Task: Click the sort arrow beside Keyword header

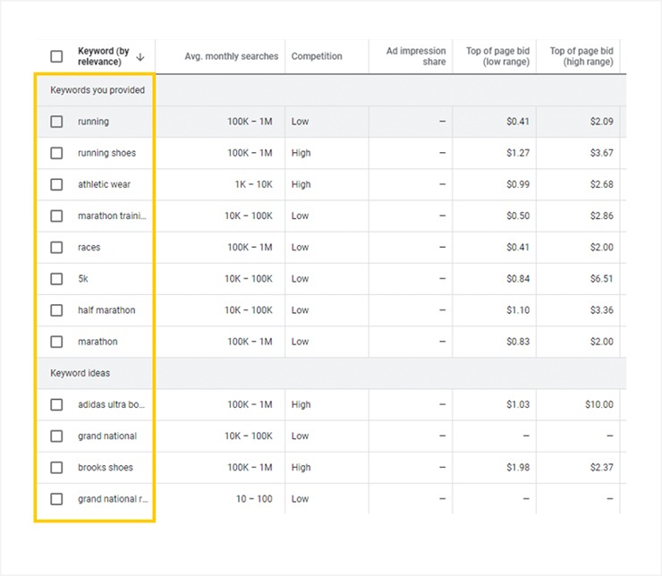Action: [140, 57]
